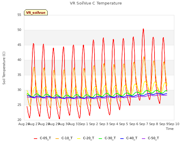Toggle the C-30_T series in legend
Viewport: 192px width, 144px height.
click(107, 138)
